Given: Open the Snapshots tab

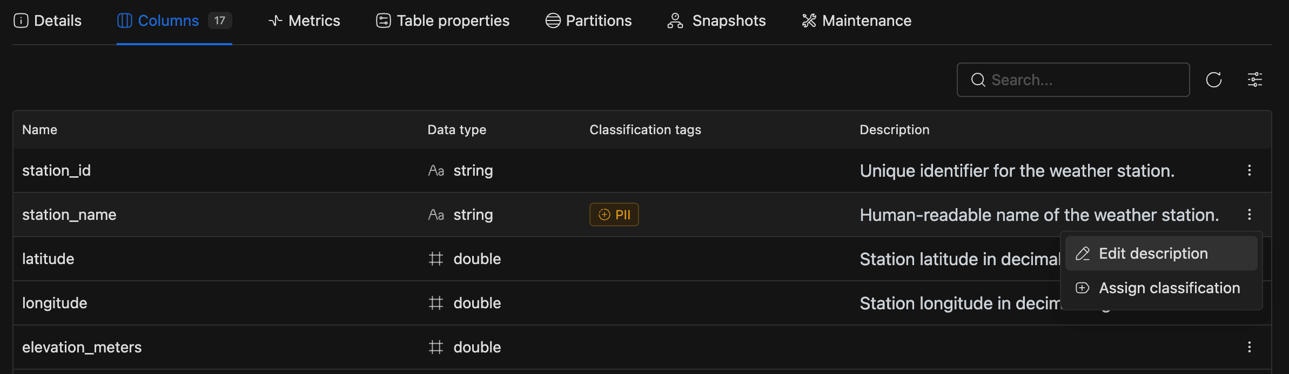Looking at the screenshot, I should click(x=717, y=20).
